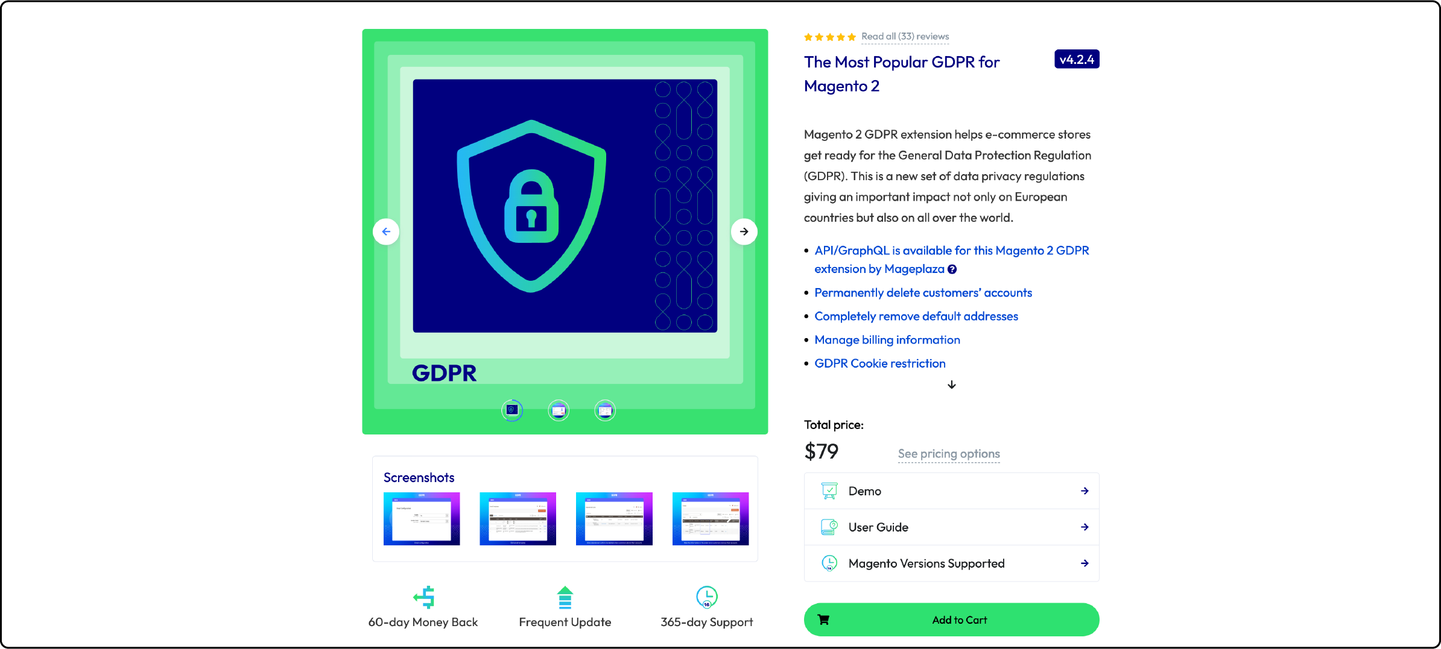Open Read all (33) reviews link
This screenshot has width=1441, height=649.
click(905, 37)
